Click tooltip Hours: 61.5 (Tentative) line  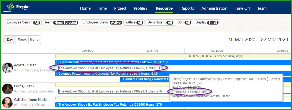(x=189, y=92)
